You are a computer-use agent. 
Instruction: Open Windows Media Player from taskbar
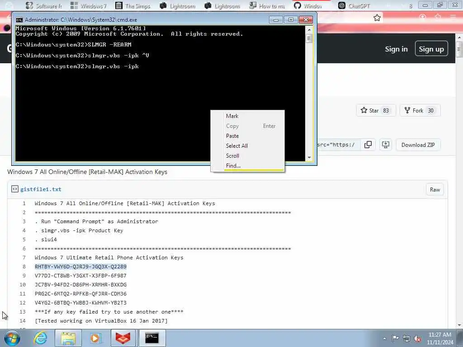click(x=95, y=338)
